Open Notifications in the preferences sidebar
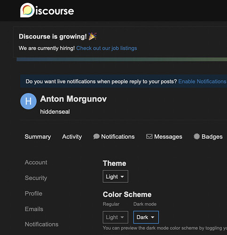This screenshot has width=227, height=235. click(x=41, y=224)
